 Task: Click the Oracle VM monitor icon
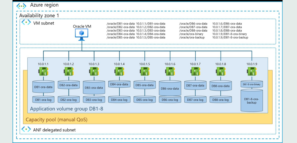(x=82, y=35)
